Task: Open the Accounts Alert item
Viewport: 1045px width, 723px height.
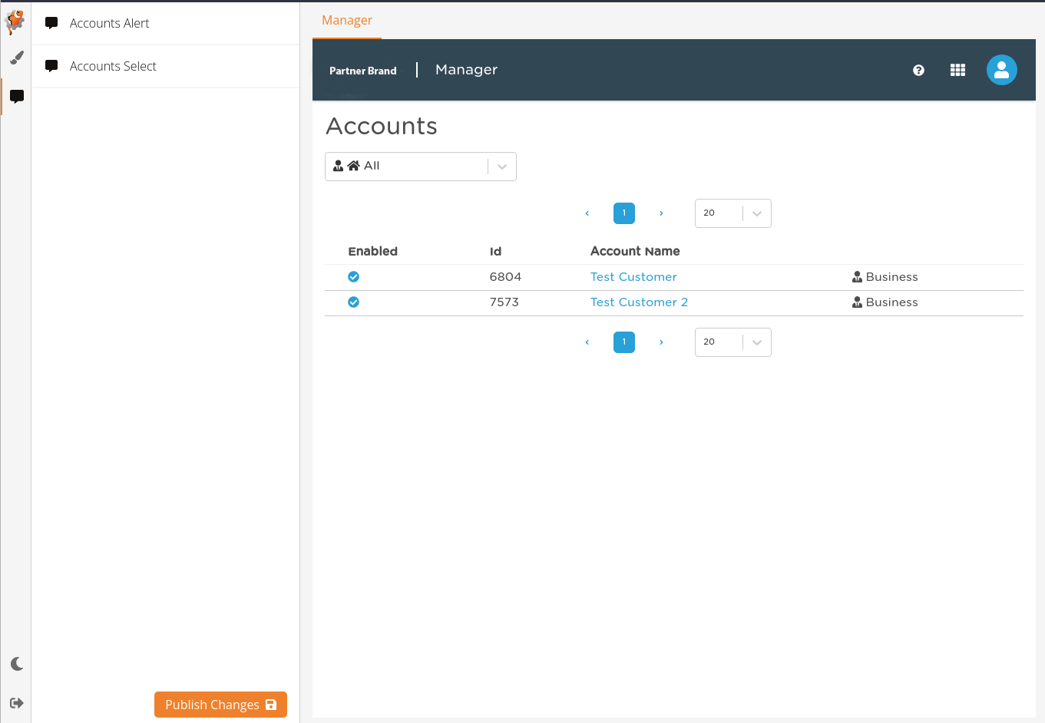Action: (x=166, y=23)
